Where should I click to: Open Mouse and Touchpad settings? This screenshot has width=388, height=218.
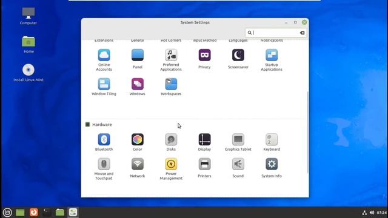[104, 169]
